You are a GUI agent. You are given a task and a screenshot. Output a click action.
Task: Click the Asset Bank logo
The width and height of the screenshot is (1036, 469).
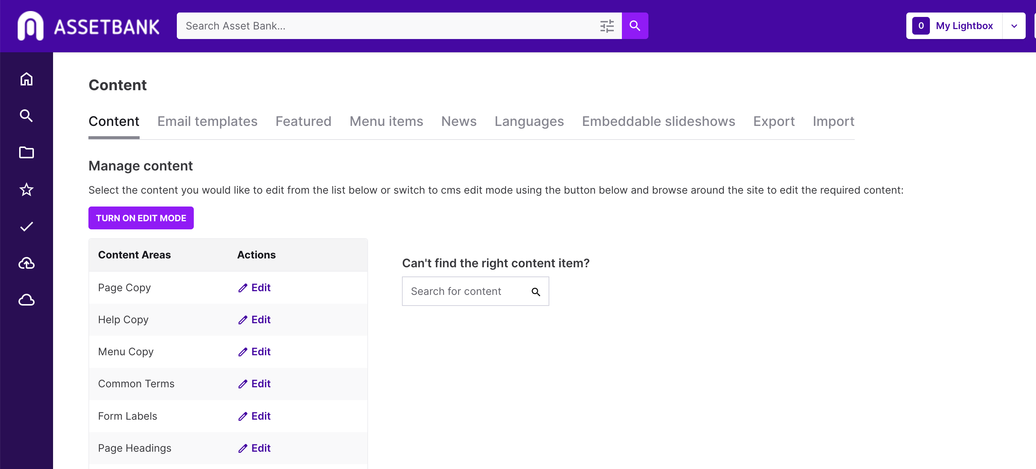(x=88, y=26)
